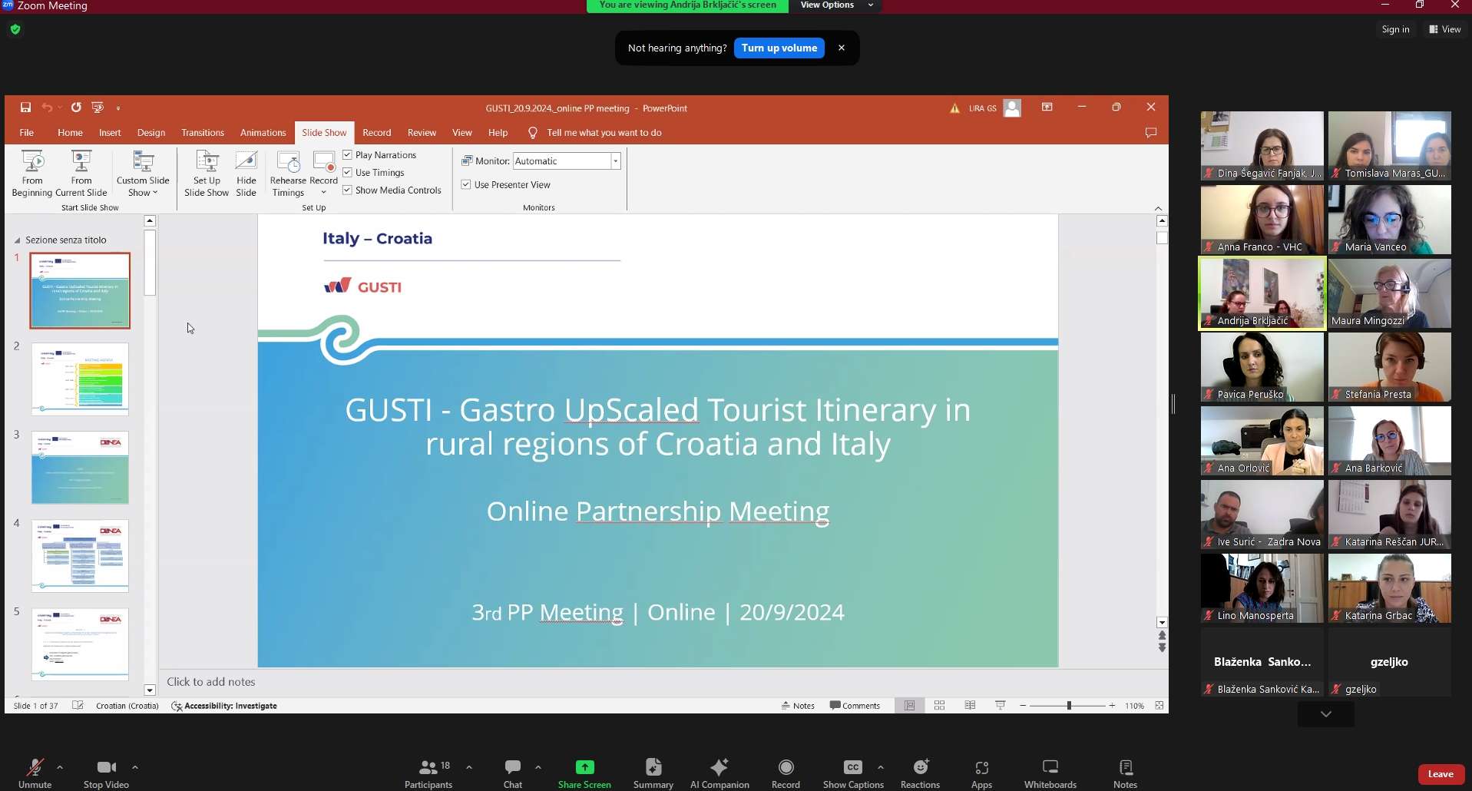The height and width of the screenshot is (791, 1472).
Task: Open Whiteboards
Action: click(x=1050, y=773)
